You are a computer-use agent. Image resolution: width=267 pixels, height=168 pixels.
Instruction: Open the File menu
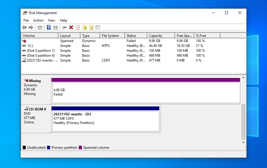pyautogui.click(x=26, y=20)
